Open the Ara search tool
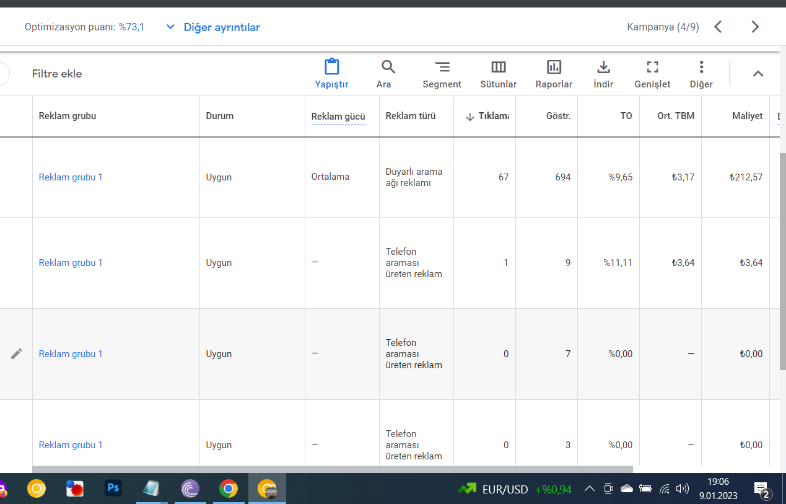Image resolution: width=786 pixels, height=504 pixels. click(388, 67)
